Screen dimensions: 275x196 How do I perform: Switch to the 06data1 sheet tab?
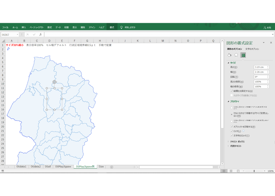pyautogui.click(x=21, y=167)
